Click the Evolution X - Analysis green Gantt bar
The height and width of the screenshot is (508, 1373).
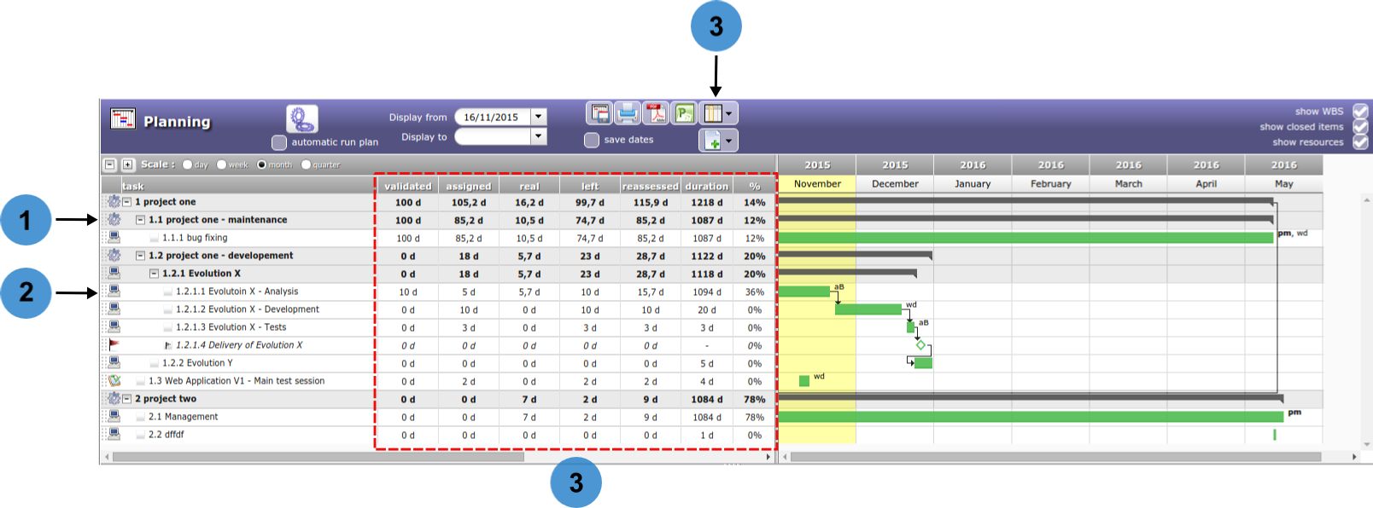point(804,292)
